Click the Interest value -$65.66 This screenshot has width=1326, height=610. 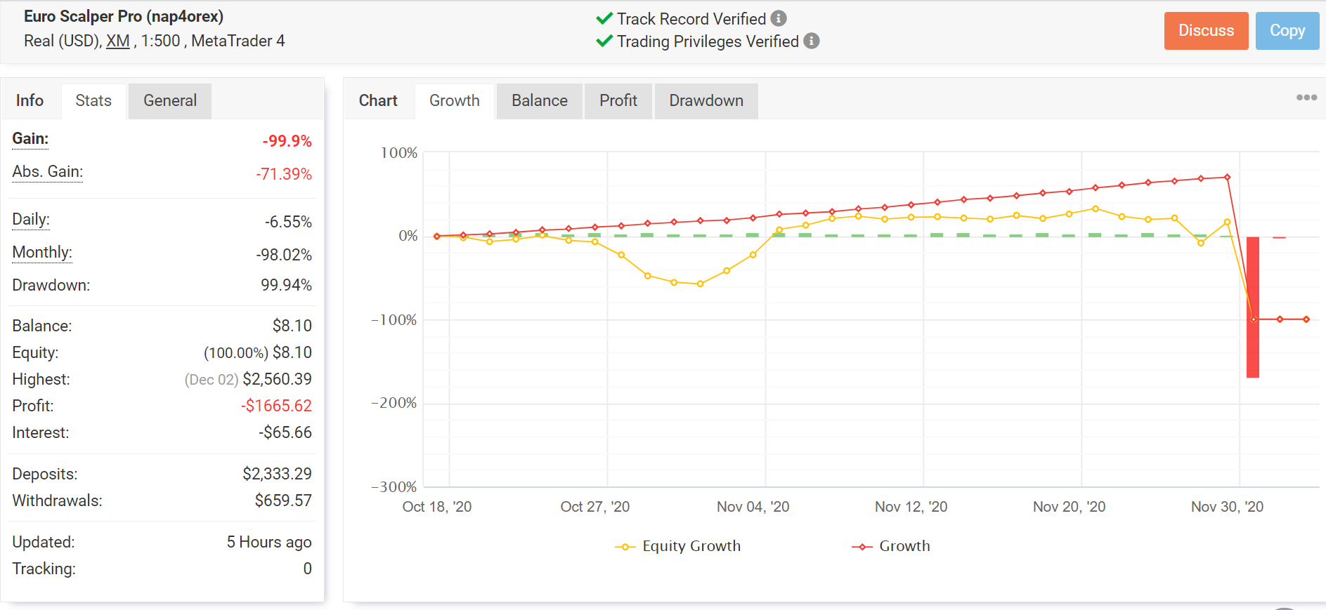(285, 432)
